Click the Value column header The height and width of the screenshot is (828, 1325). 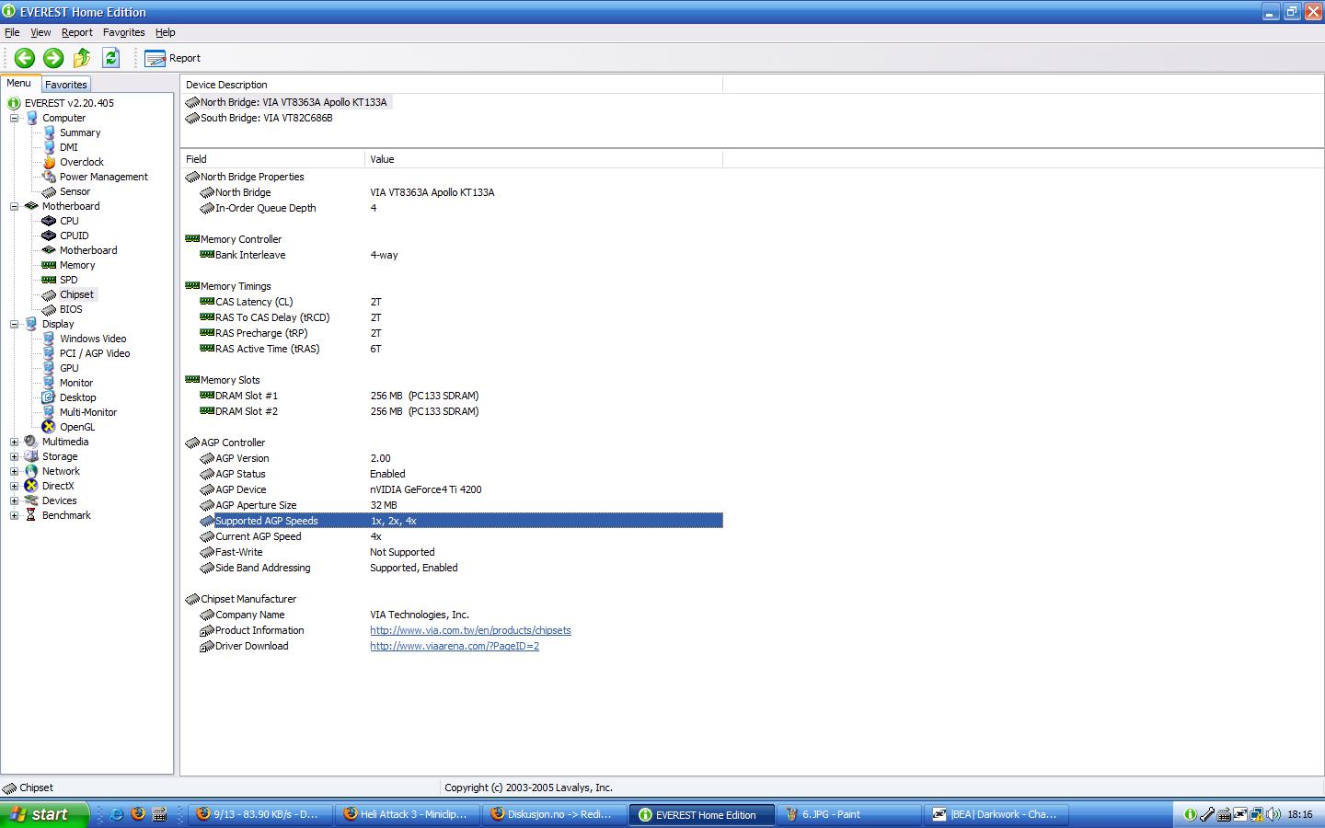coord(543,159)
